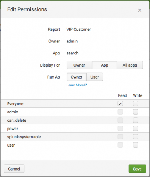Close the Edit Permissions dialog
This screenshot has height=177, width=150.
pyautogui.click(x=139, y=10)
